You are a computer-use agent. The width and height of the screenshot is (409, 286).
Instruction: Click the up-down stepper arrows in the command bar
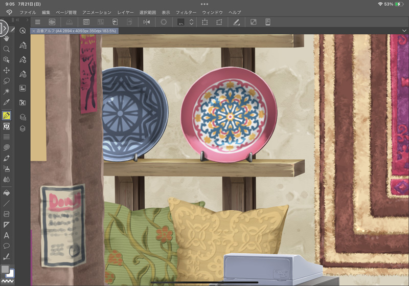point(191,22)
